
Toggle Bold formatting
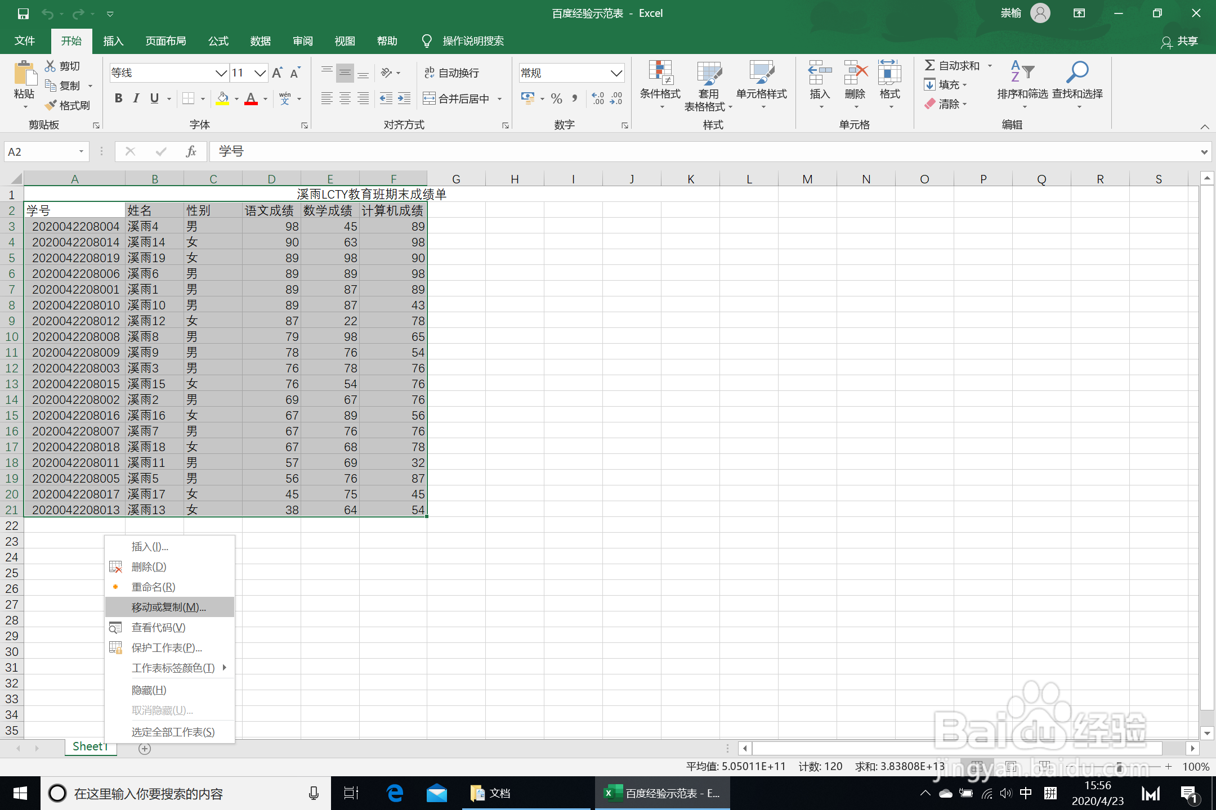(x=118, y=99)
